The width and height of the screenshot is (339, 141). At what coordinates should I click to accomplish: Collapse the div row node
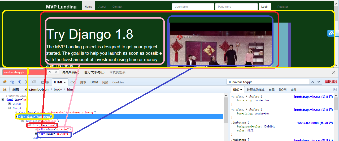click(x=29, y=125)
